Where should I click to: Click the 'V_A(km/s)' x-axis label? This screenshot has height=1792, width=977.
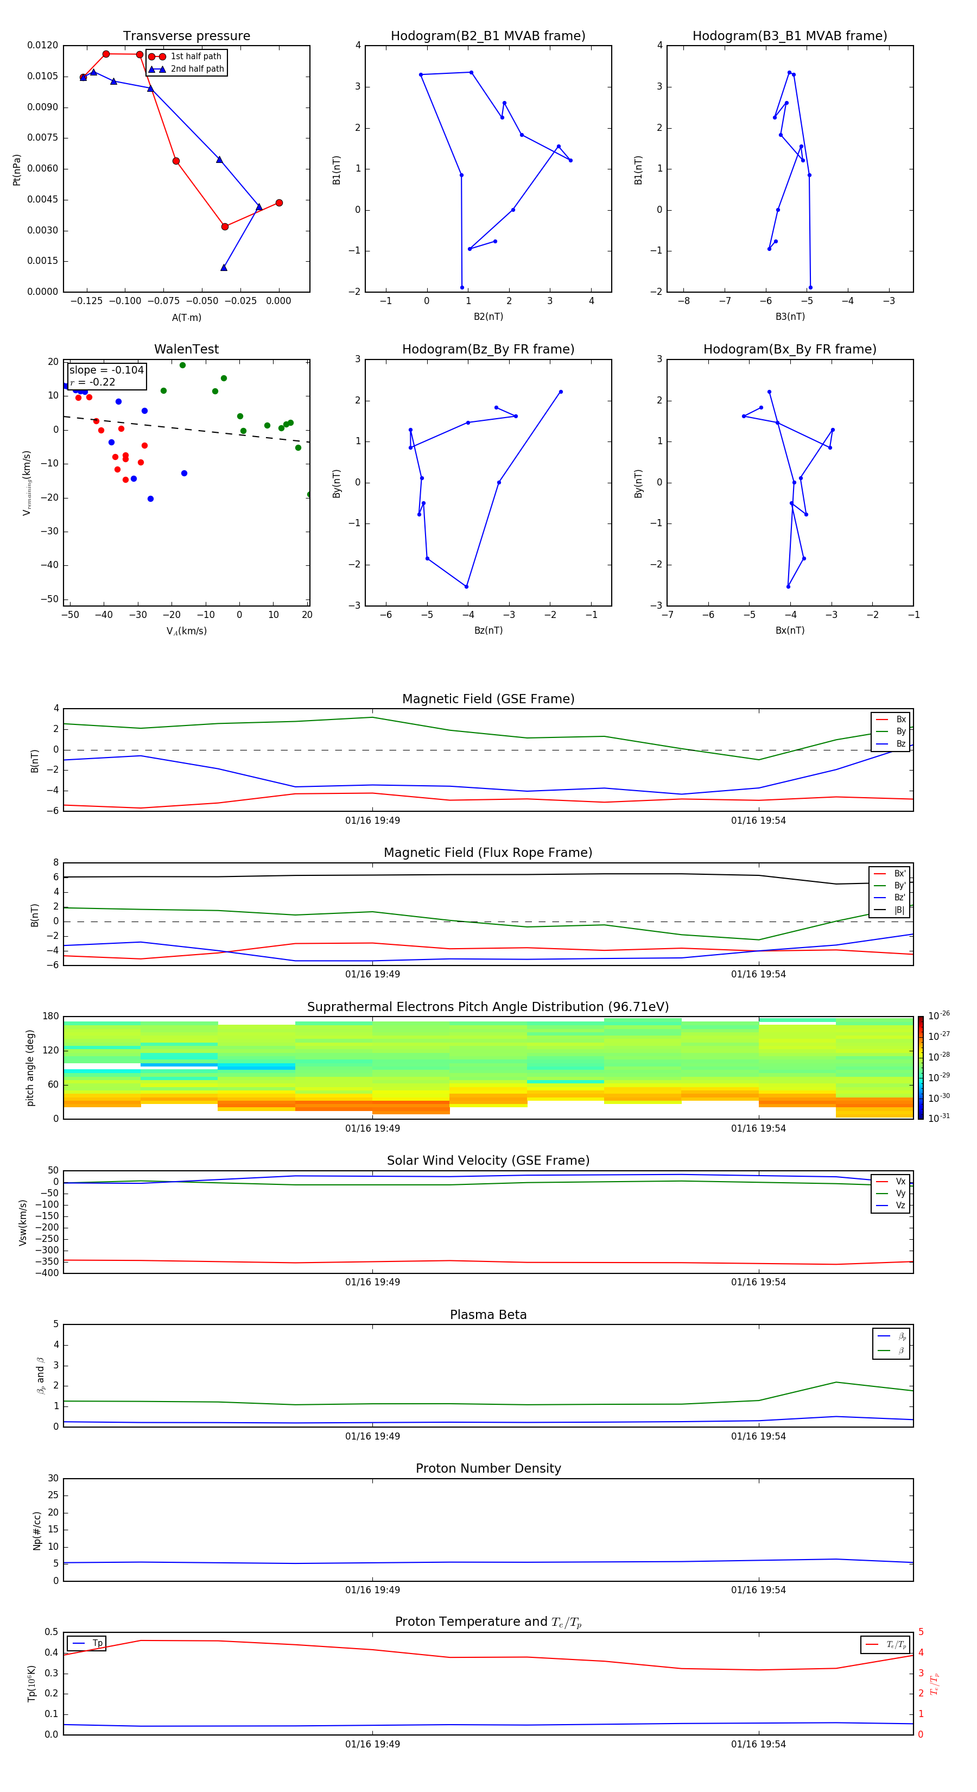click(186, 631)
